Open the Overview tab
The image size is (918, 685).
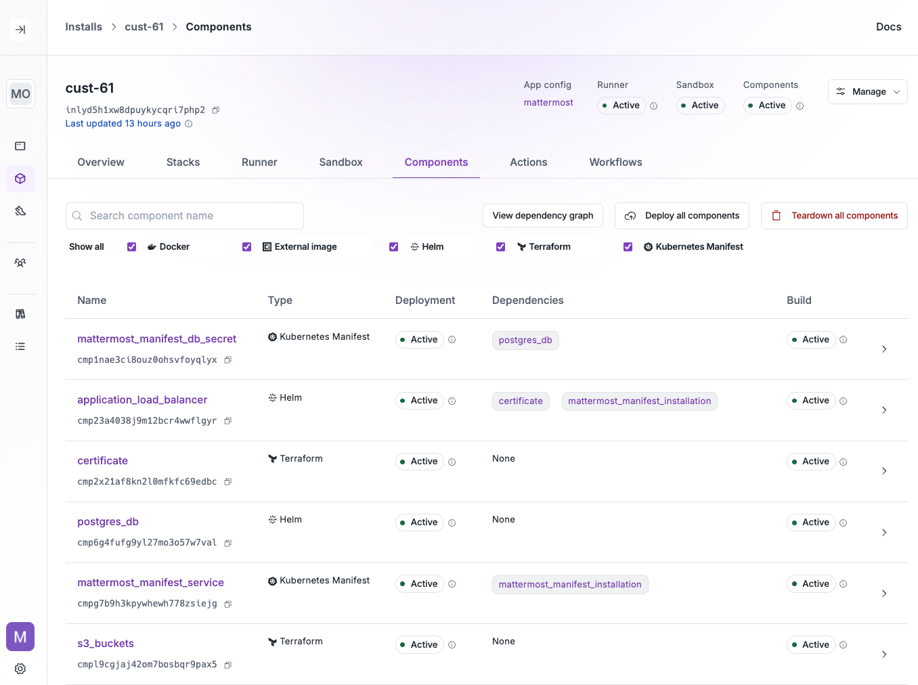(x=100, y=162)
